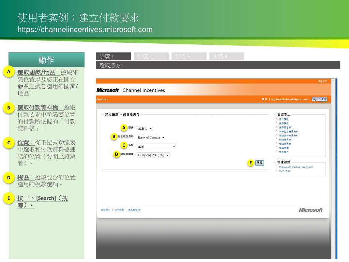Click the org1admin1savb@pmc.com account text
Viewport: 349px width, 262px height.
pyautogui.click(x=290, y=99)
